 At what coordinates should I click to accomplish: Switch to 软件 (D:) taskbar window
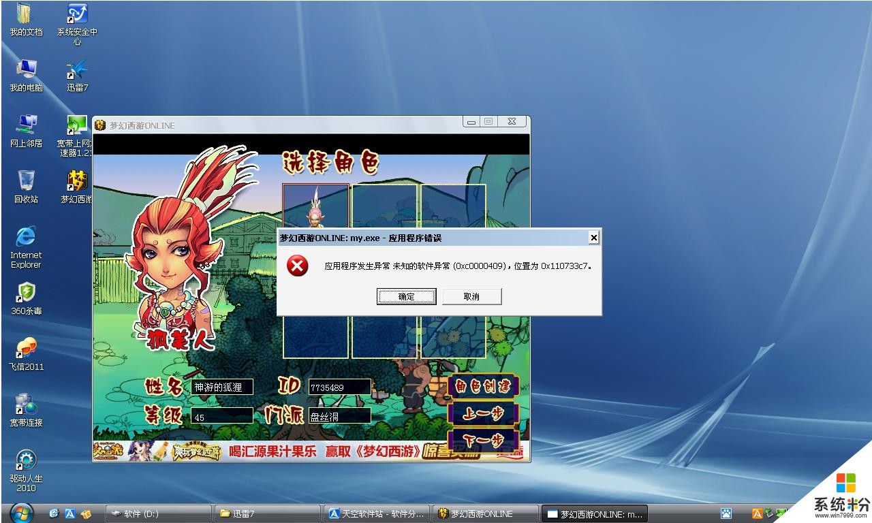(158, 513)
